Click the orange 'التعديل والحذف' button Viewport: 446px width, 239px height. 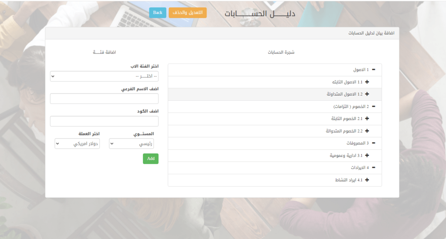pos(188,13)
